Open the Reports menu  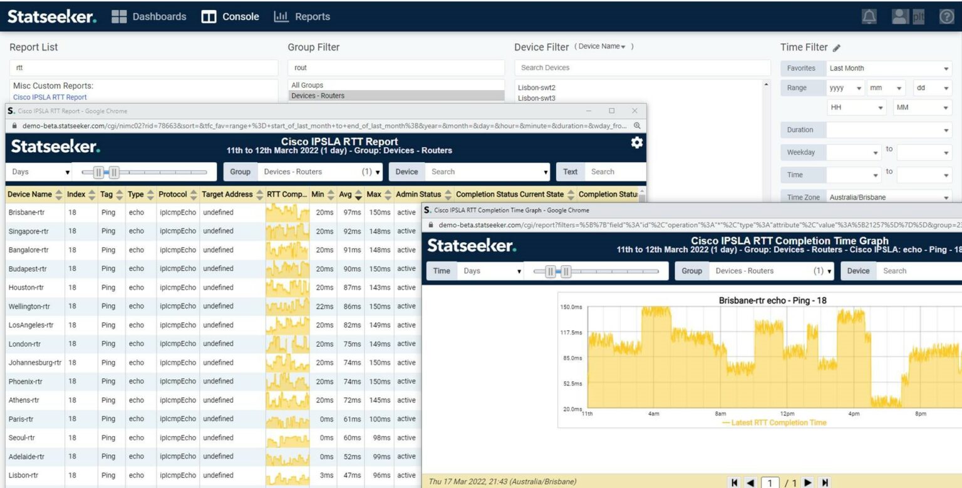302,17
